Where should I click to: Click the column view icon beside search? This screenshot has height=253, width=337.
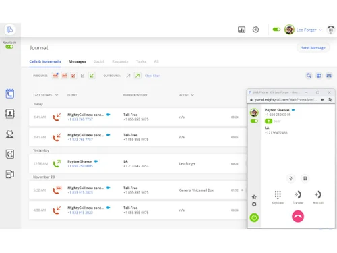pos(319,76)
